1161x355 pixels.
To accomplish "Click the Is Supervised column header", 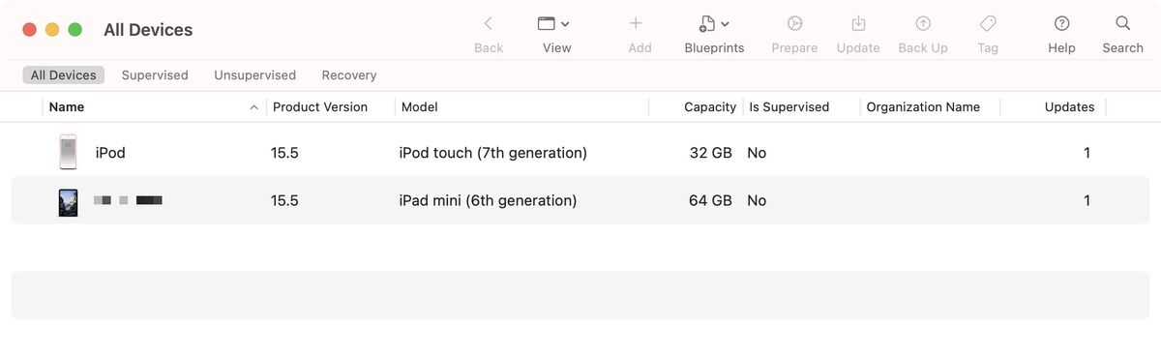I will point(789,107).
